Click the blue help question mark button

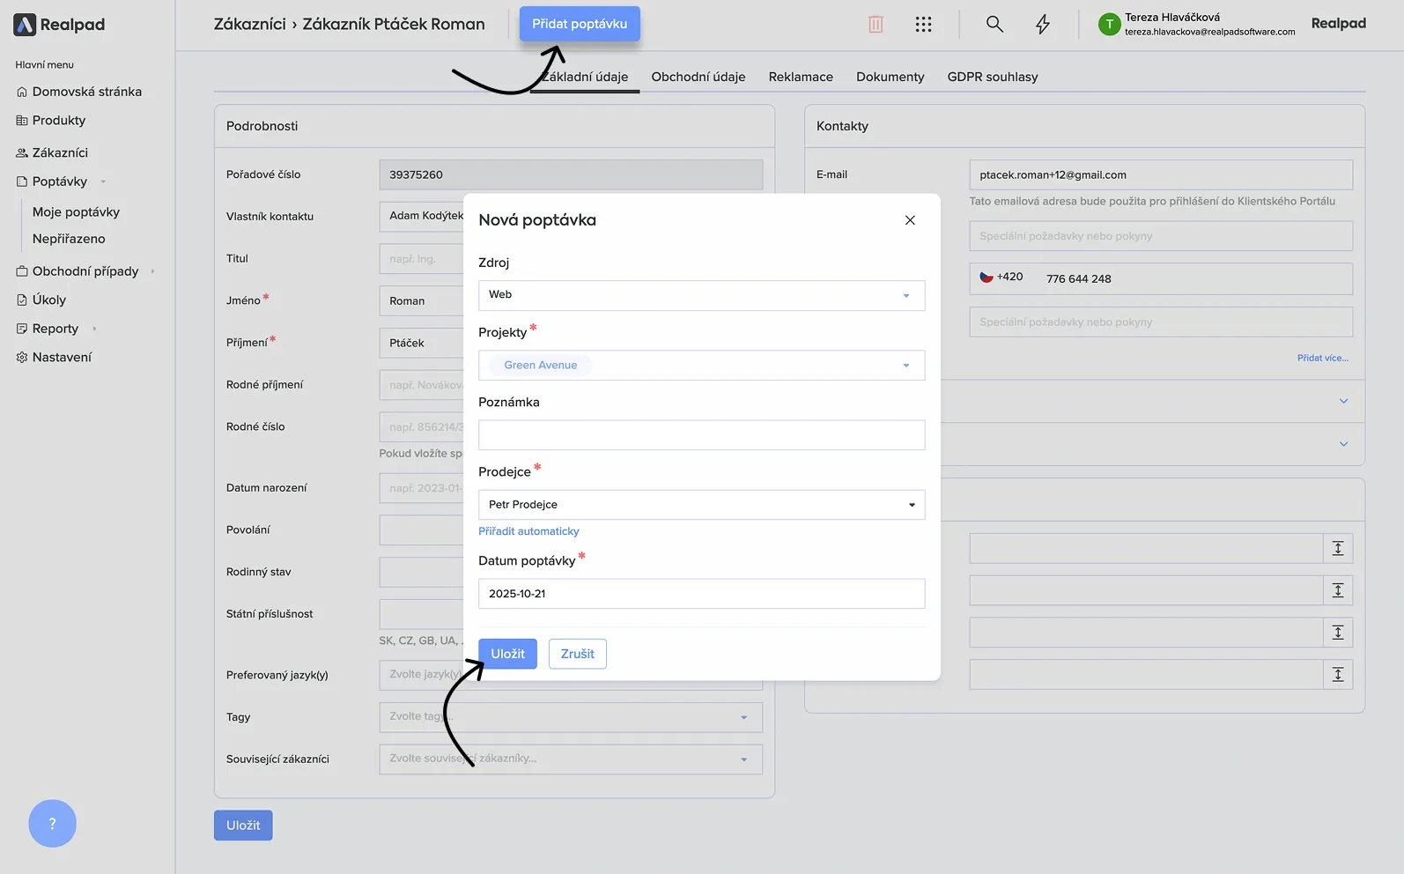click(x=52, y=824)
